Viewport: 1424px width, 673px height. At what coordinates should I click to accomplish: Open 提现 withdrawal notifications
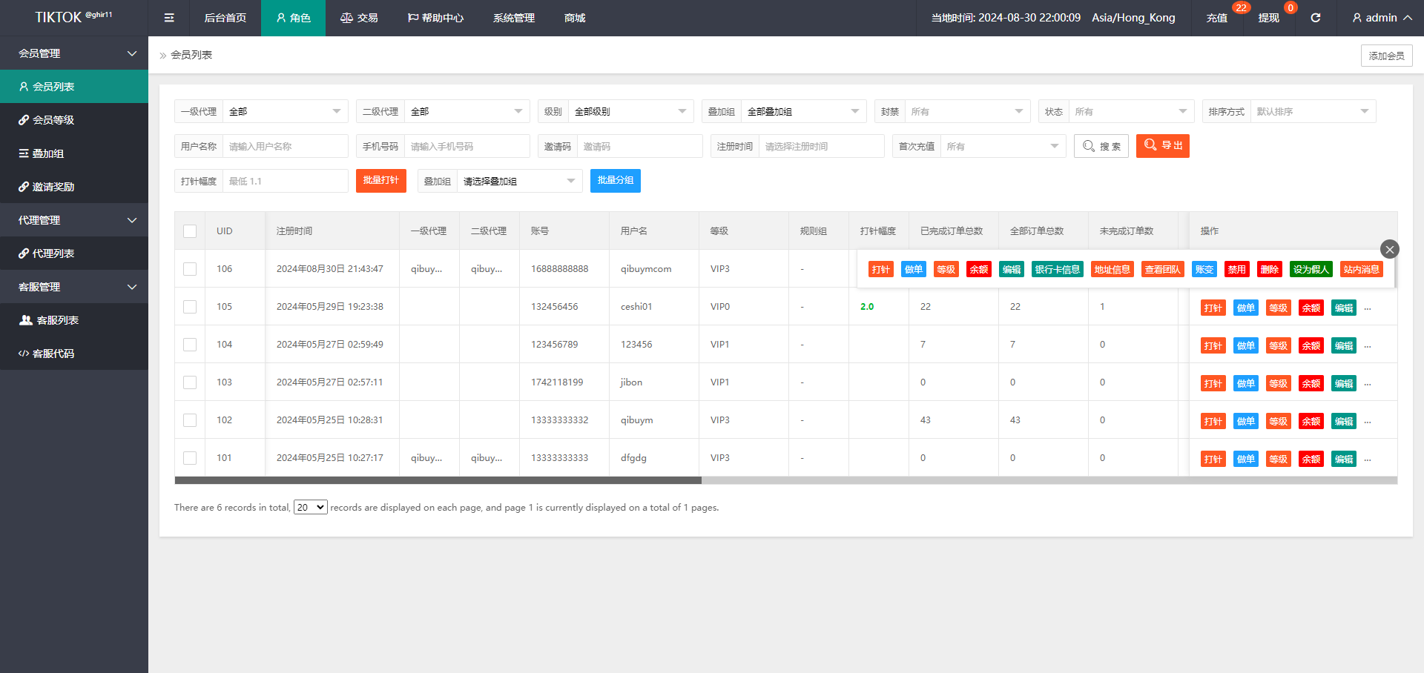(1268, 18)
